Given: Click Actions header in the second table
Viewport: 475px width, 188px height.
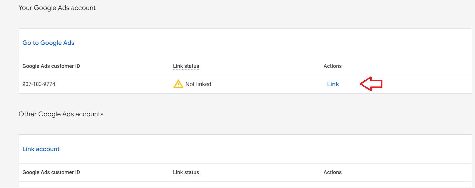Looking at the screenshot, I should (x=332, y=172).
